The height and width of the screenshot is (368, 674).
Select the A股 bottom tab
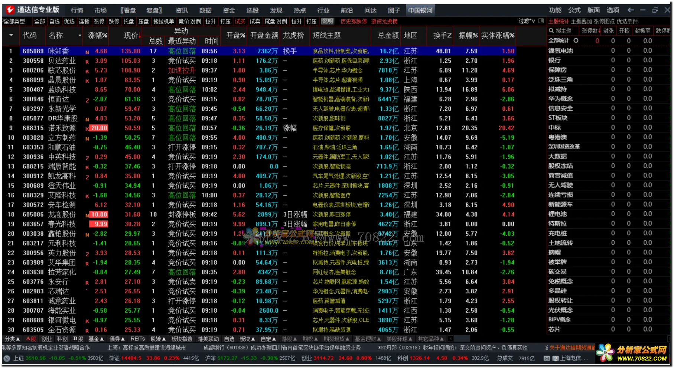point(31,339)
